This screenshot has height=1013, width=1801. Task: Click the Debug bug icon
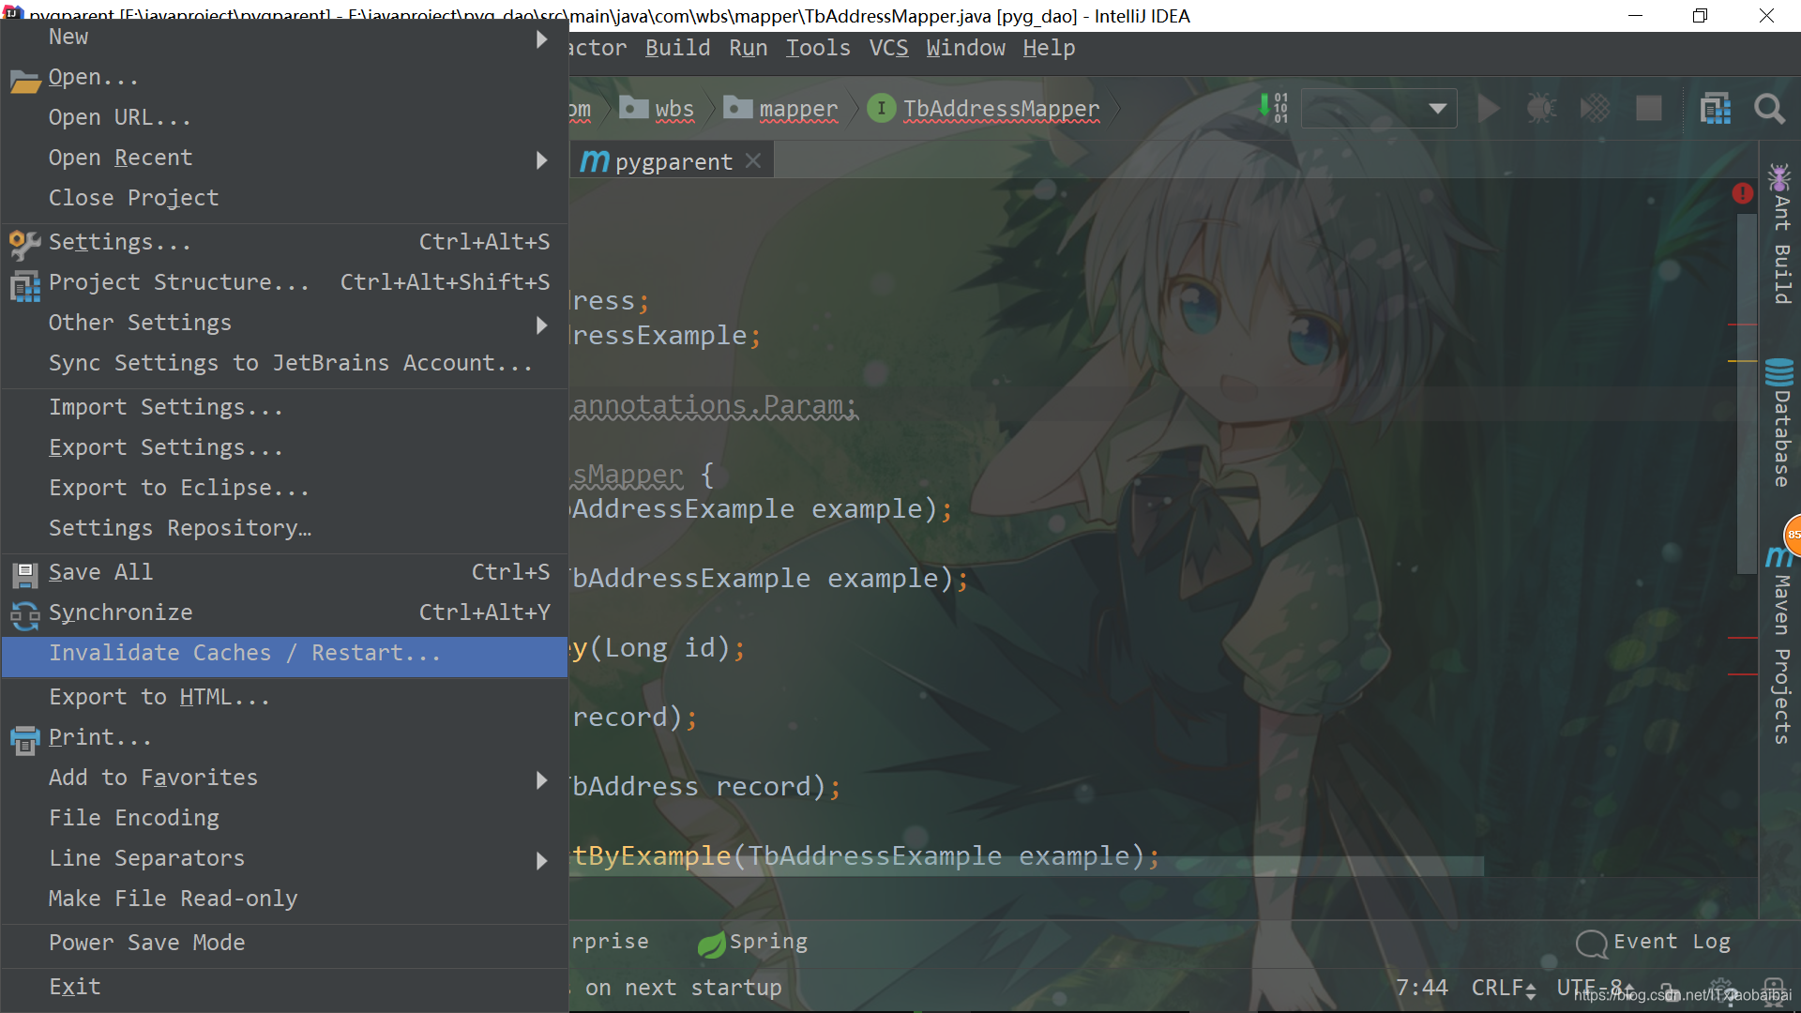coord(1541,109)
